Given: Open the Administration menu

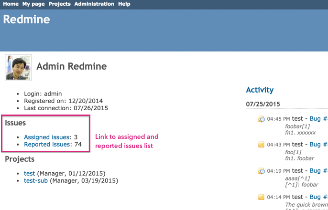Looking at the screenshot, I should tap(94, 4).
